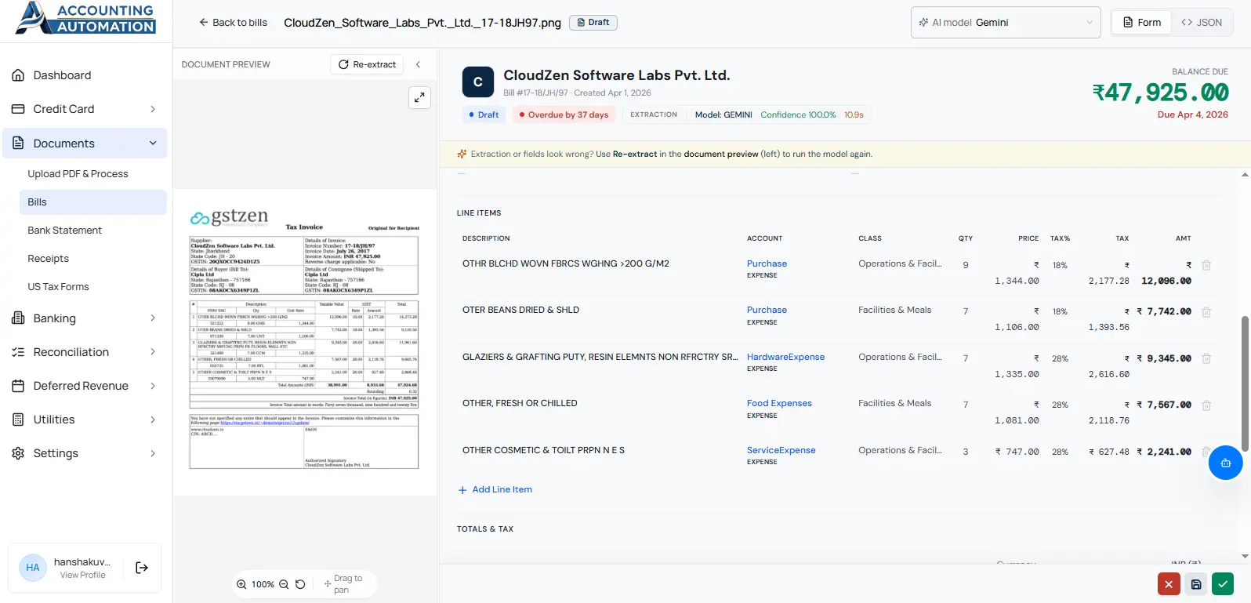The height and width of the screenshot is (603, 1251).
Task: Click the ₹47,925.00 balance due amount
Action: click(1160, 93)
